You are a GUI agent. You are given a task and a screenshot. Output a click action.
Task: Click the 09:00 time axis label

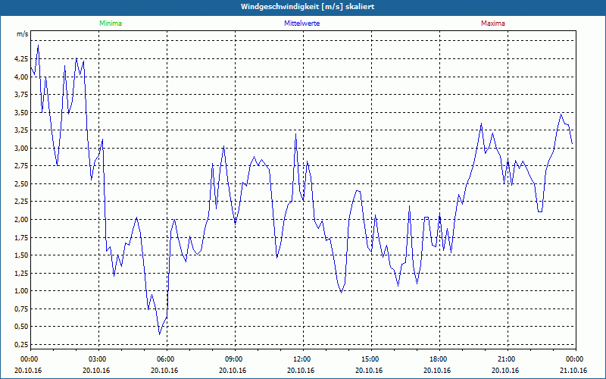(x=233, y=359)
